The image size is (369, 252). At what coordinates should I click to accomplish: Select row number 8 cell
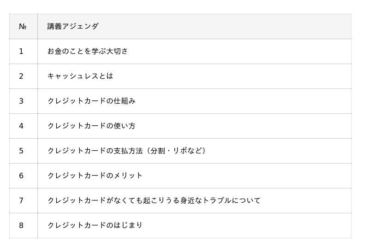pyautogui.click(x=21, y=226)
